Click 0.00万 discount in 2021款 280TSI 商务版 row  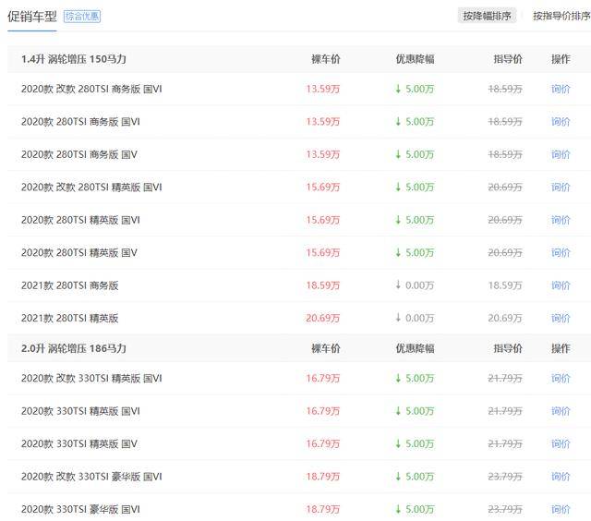tap(415, 285)
